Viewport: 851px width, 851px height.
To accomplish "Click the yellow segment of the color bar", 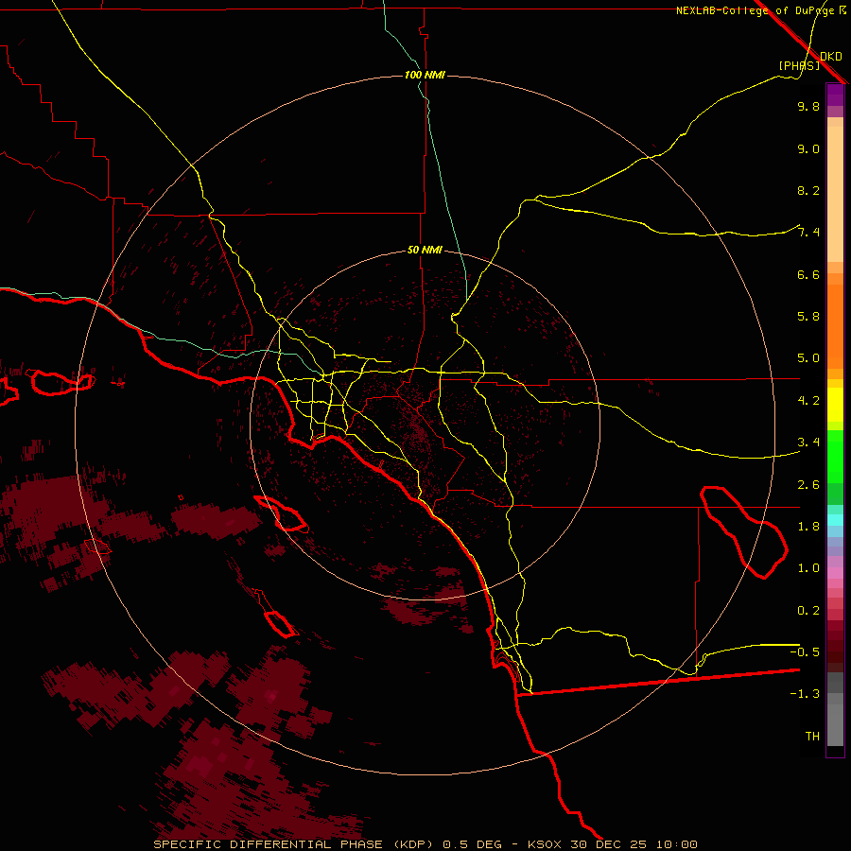I will point(835,405).
